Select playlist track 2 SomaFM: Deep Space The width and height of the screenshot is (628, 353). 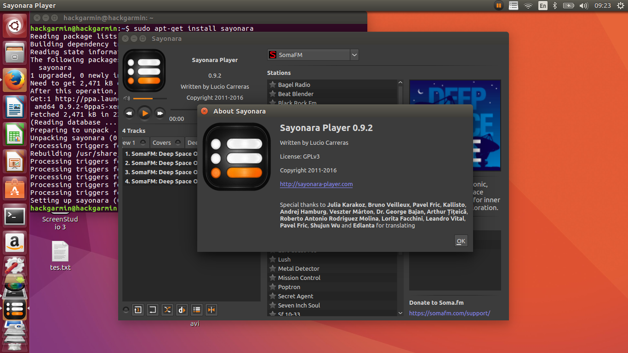[161, 163]
